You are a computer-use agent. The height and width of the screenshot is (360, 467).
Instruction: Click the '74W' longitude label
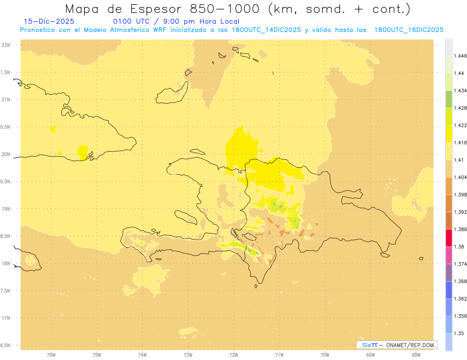point(142,355)
